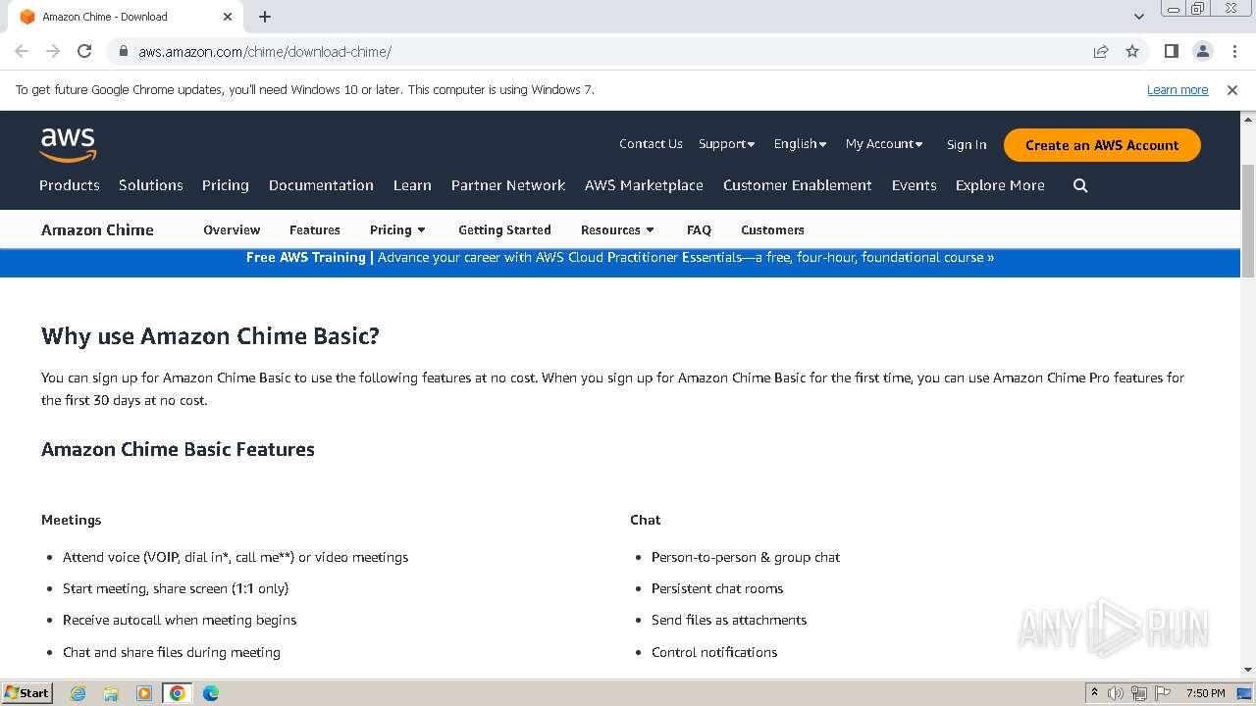The width and height of the screenshot is (1256, 706).
Task: Toggle the browser side panel icon
Action: [x=1172, y=52]
